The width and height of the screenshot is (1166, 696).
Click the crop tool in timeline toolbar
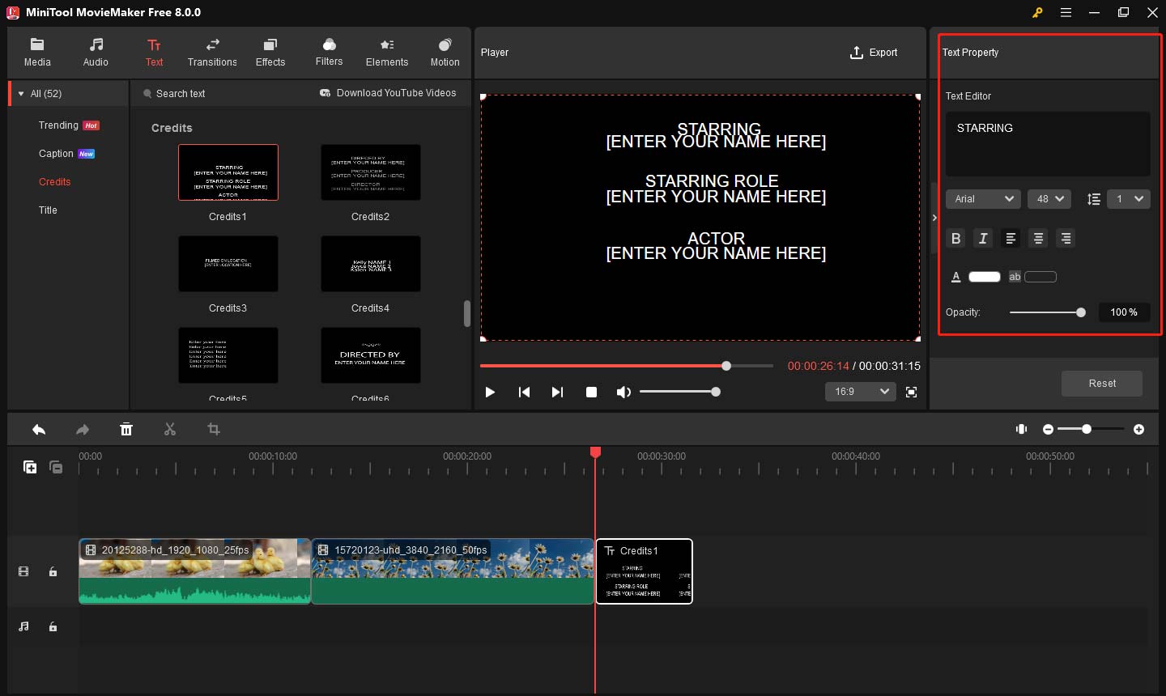tap(214, 430)
